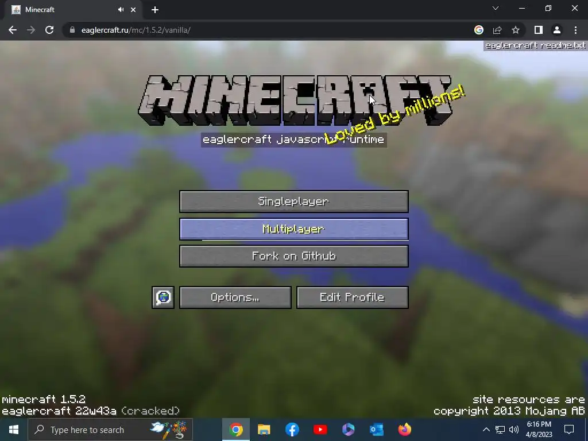Open Fork on Github button
This screenshot has width=588, height=441.
[294, 256]
